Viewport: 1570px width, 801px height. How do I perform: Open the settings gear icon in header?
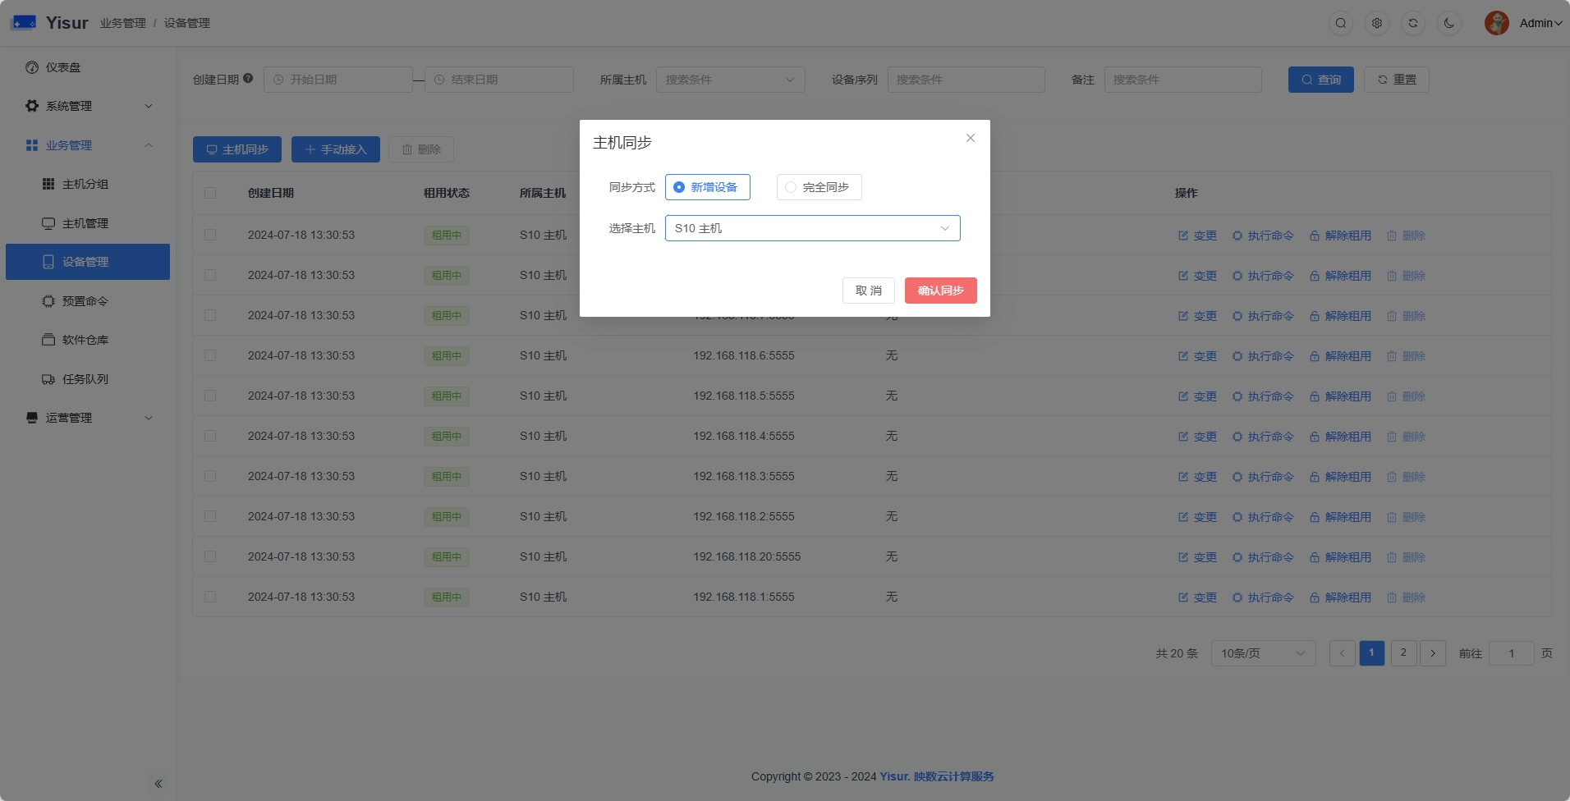coord(1377,23)
